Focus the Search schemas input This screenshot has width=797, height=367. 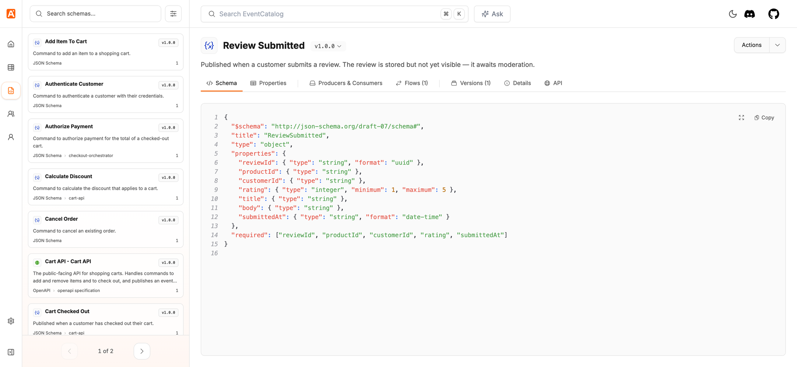pyautogui.click(x=96, y=14)
